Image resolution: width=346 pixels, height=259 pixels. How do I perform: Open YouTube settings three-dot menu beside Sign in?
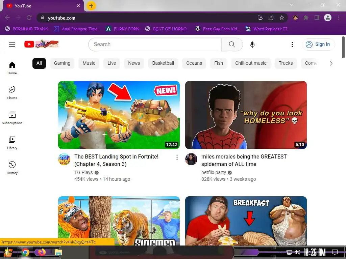point(292,45)
